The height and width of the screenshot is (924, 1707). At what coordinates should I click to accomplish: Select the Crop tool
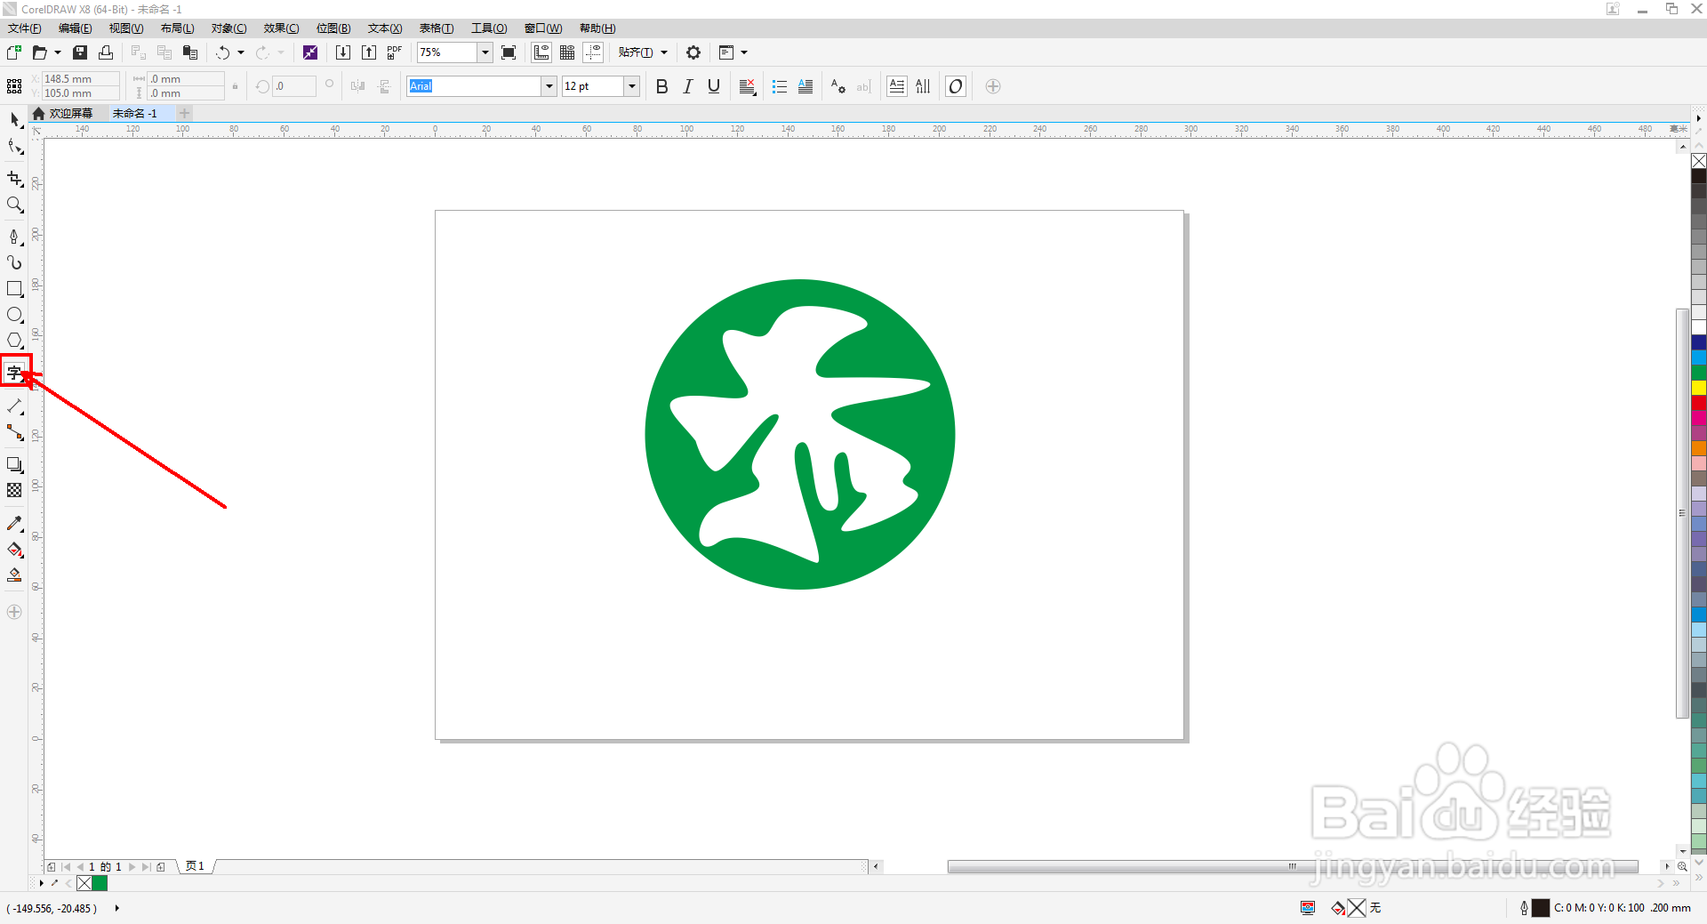(x=14, y=179)
